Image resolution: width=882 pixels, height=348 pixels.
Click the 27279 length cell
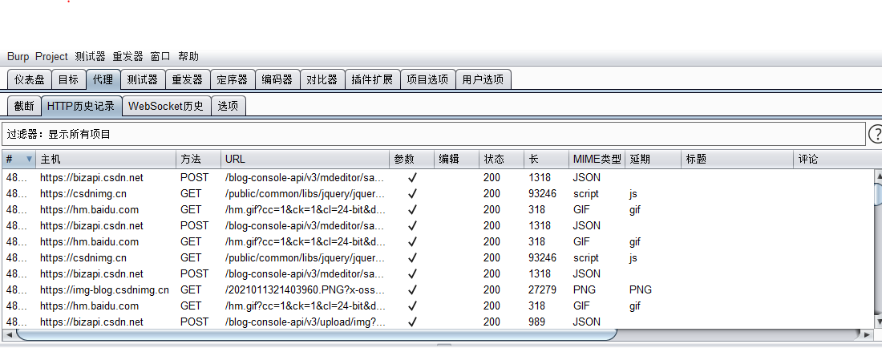pyautogui.click(x=542, y=290)
